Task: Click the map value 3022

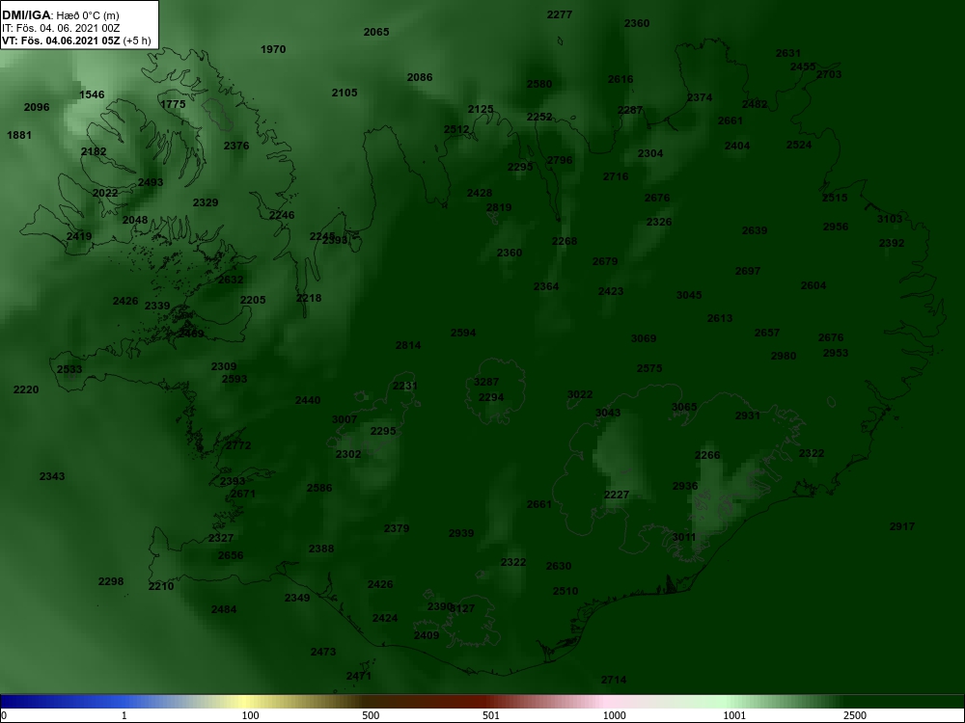Action: [580, 394]
